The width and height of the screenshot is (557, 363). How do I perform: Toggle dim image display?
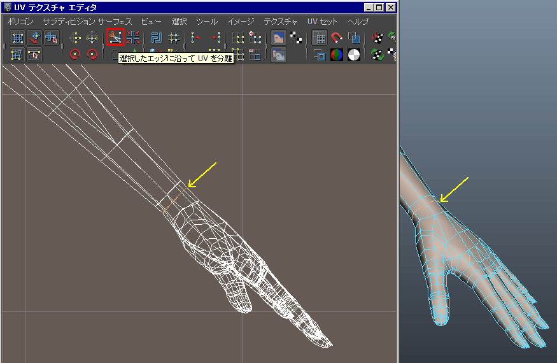[279, 55]
